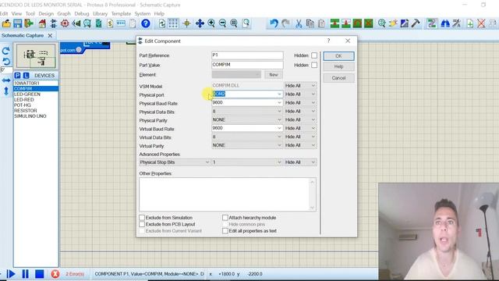499x281 pixels.
Task: Open the Physical Parity dropdown
Action: (x=279, y=119)
